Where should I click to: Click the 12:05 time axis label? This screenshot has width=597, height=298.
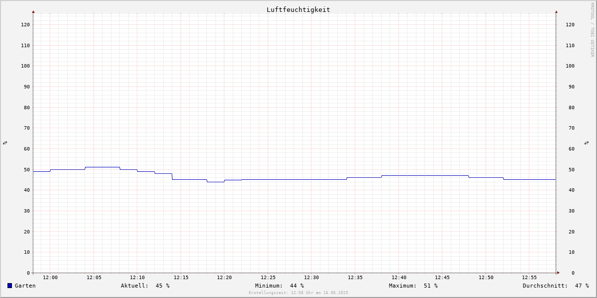point(94,278)
